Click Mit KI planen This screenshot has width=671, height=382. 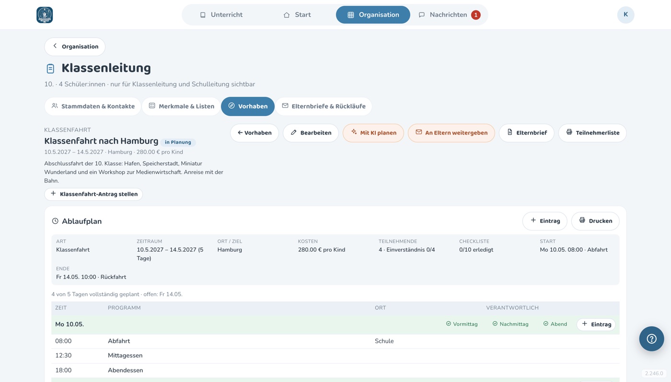pyautogui.click(x=373, y=133)
